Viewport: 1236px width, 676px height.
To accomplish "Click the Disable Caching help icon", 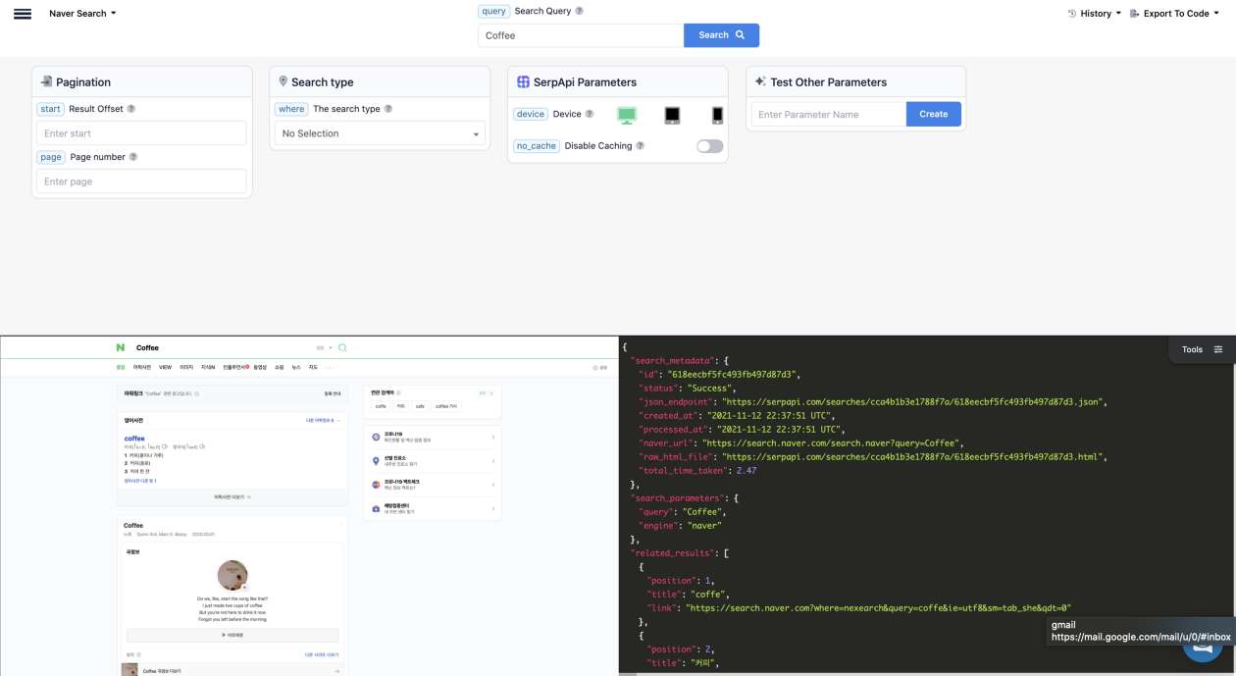I will click(641, 146).
